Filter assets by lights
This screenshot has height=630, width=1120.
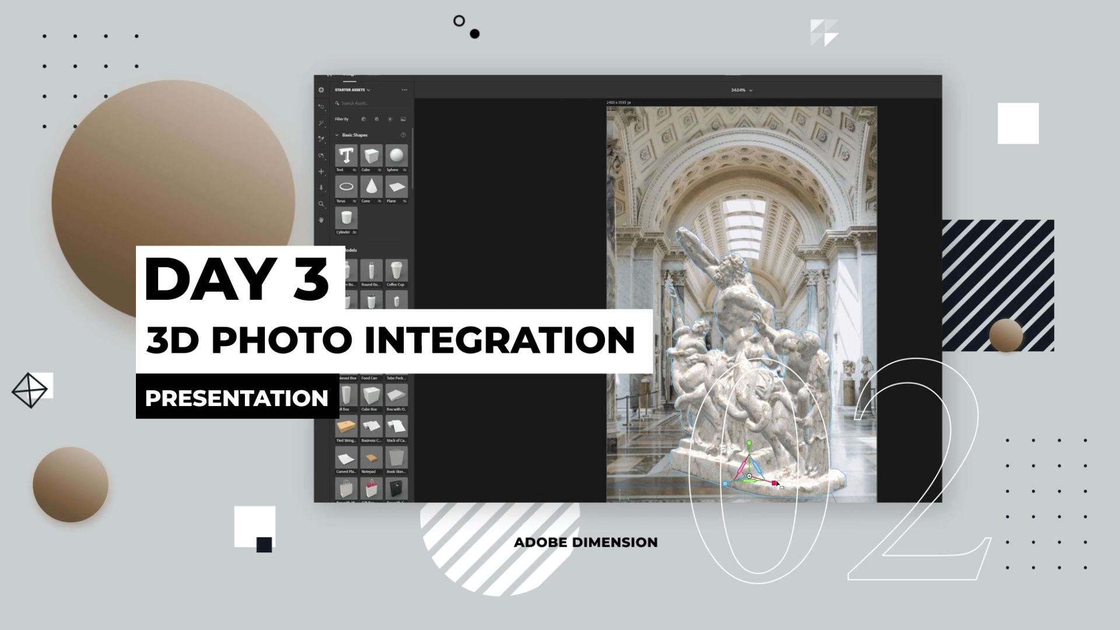point(390,119)
